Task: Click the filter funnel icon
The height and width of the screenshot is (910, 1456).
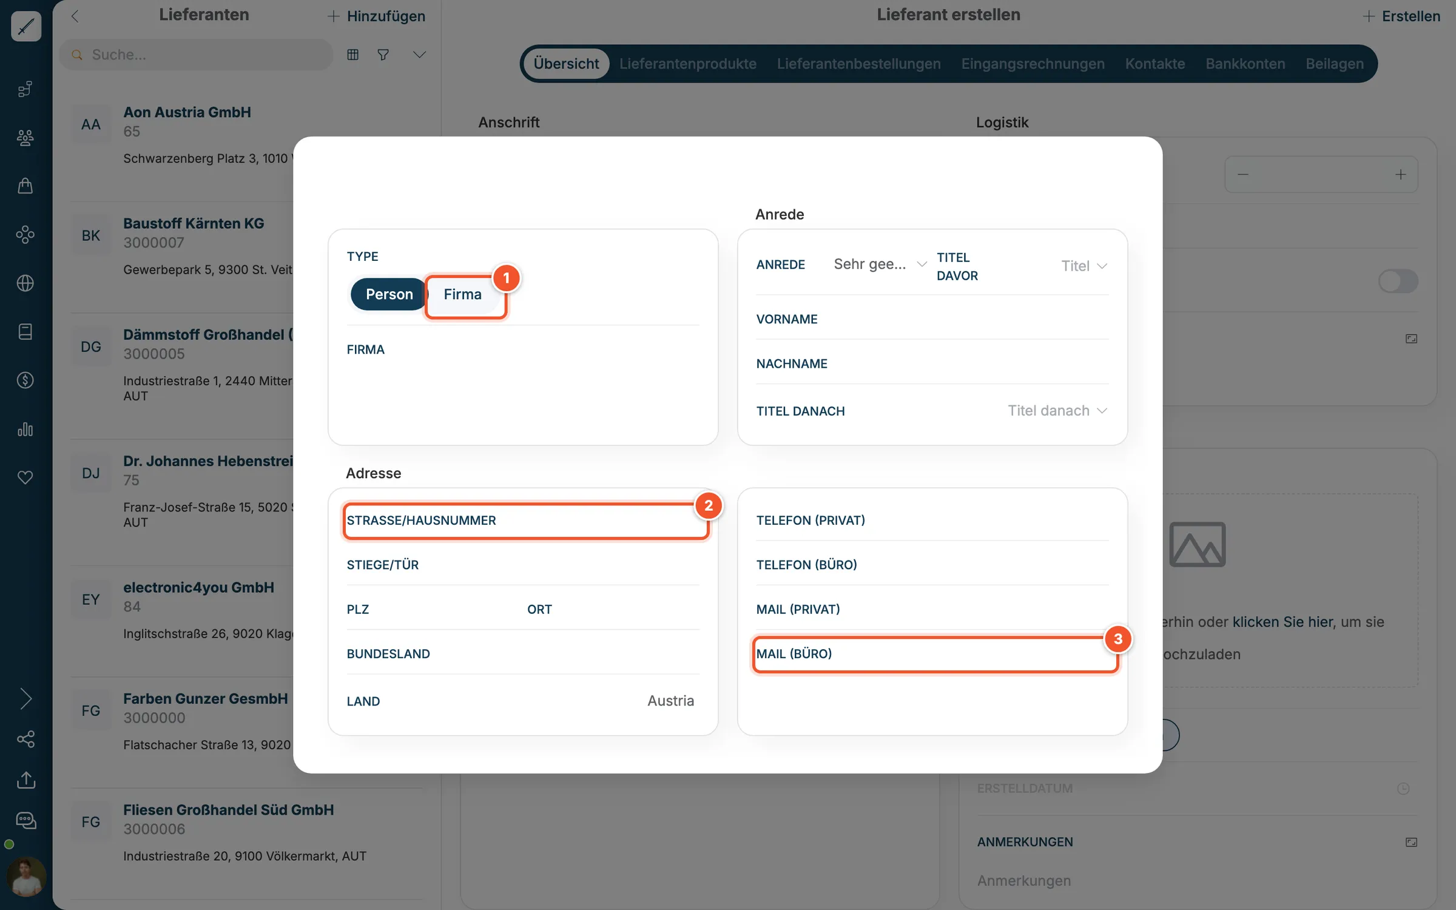Action: pos(383,55)
